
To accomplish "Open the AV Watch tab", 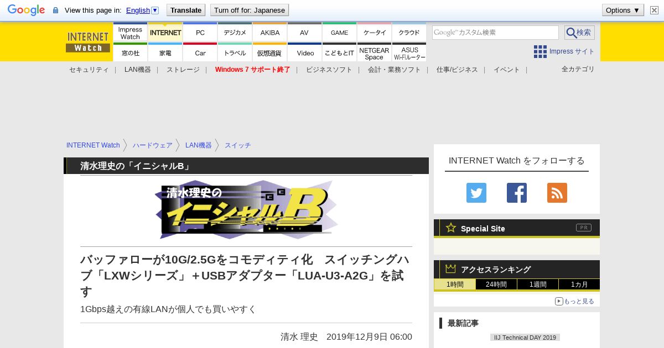I will [304, 33].
